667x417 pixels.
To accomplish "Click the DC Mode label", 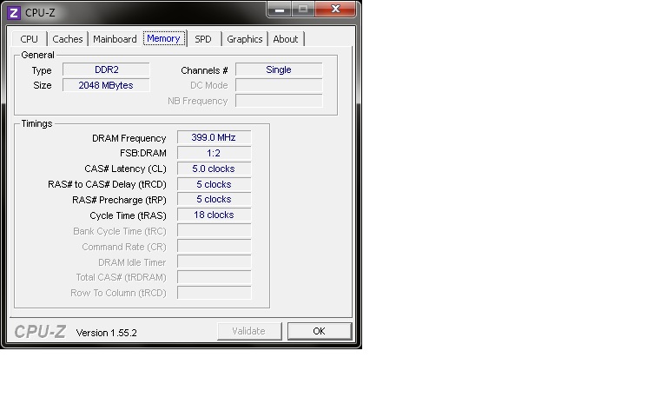I will click(208, 85).
